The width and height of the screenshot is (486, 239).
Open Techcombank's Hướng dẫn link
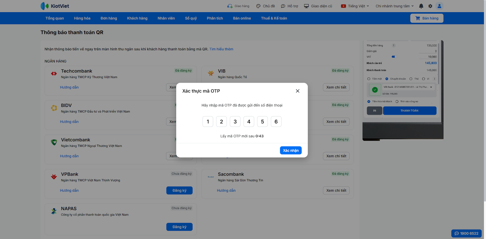pos(69,87)
